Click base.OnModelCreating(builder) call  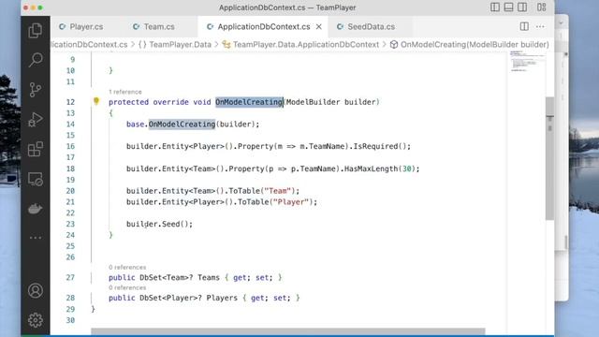click(x=193, y=125)
